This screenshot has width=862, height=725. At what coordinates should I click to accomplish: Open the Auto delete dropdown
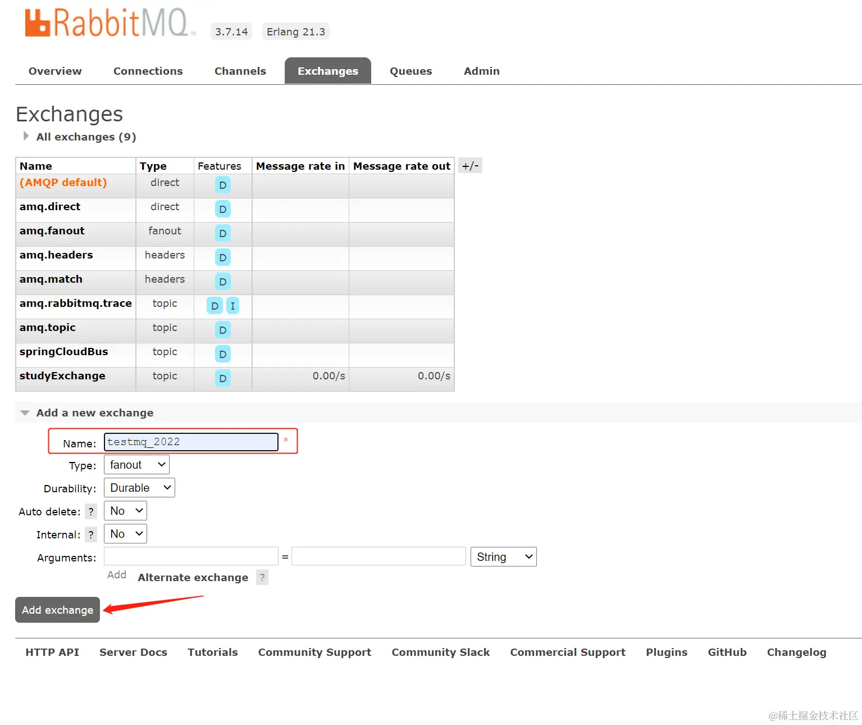coord(125,511)
